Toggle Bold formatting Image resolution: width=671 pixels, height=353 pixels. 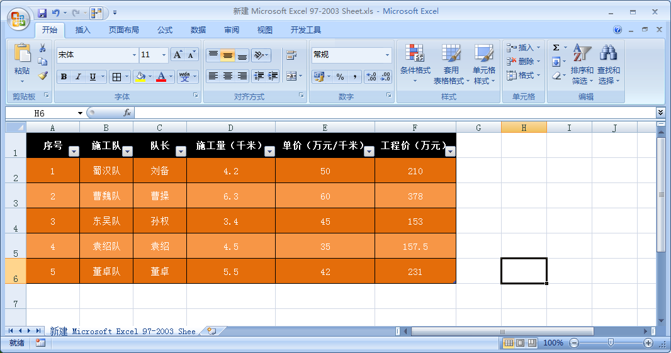(64, 77)
